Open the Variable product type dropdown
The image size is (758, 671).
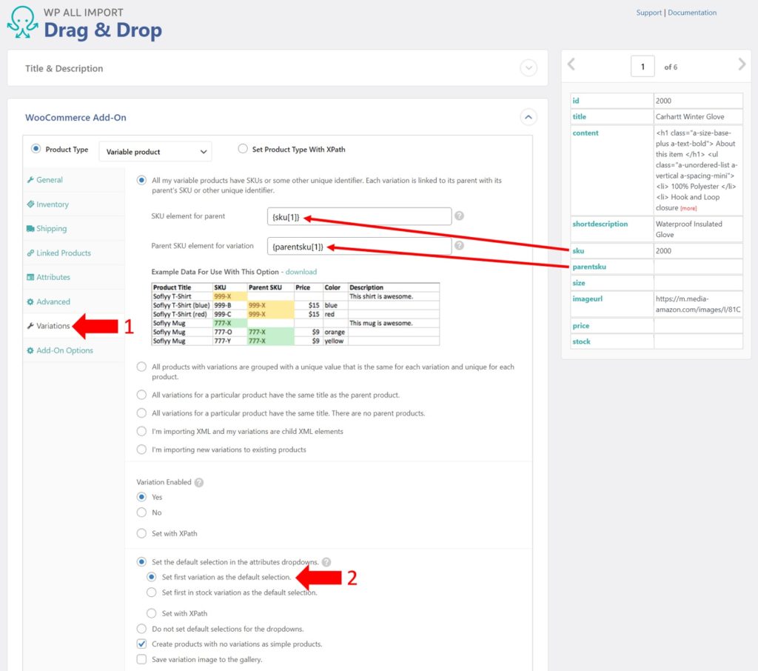[155, 151]
